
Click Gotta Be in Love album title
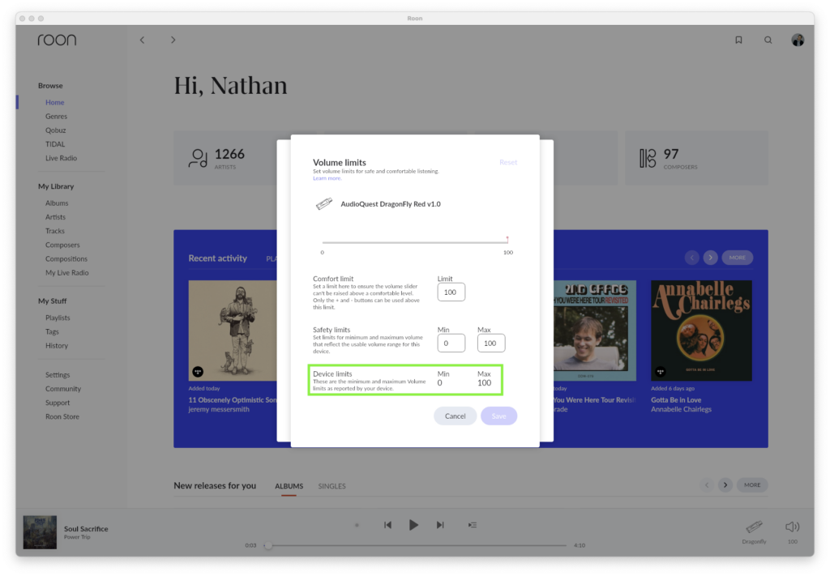pyautogui.click(x=676, y=400)
